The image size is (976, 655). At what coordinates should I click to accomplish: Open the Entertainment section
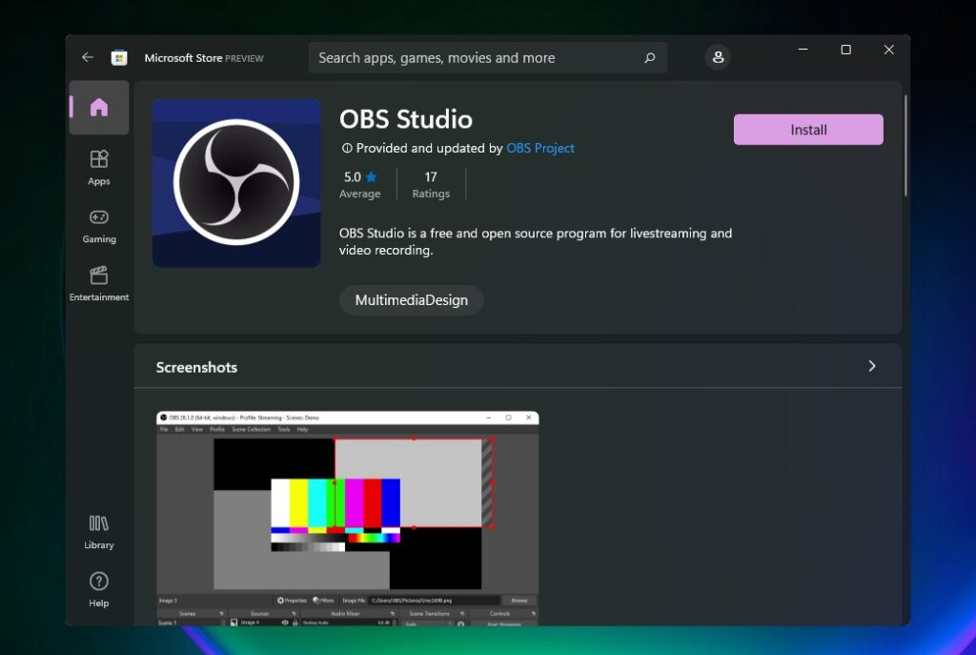click(99, 283)
